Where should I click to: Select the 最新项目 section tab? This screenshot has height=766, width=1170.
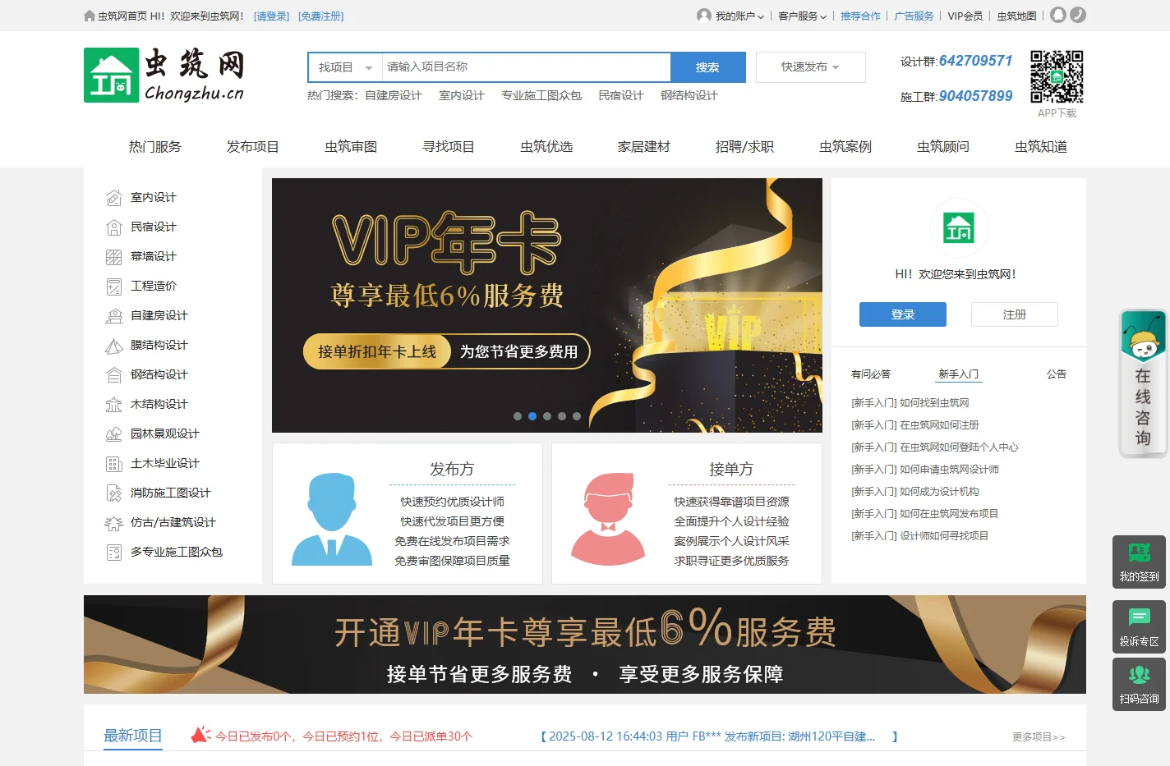pyautogui.click(x=133, y=736)
